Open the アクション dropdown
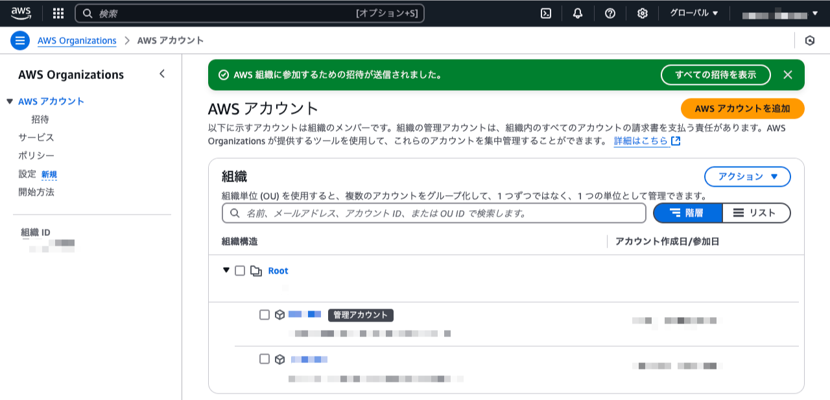This screenshot has width=830, height=400. [x=748, y=176]
